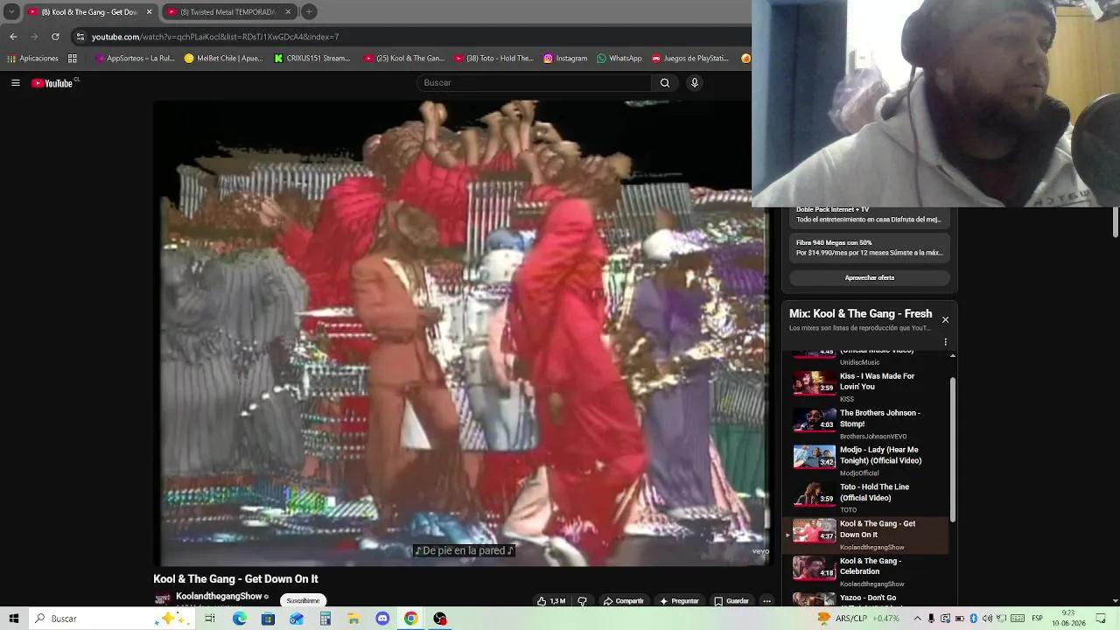Click the Preguntar button

tap(679, 601)
